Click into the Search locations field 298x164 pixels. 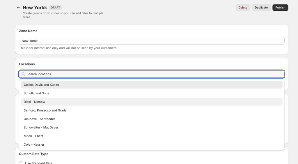(154, 74)
